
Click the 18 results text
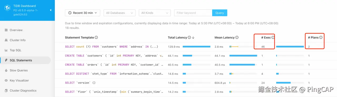point(72,28)
